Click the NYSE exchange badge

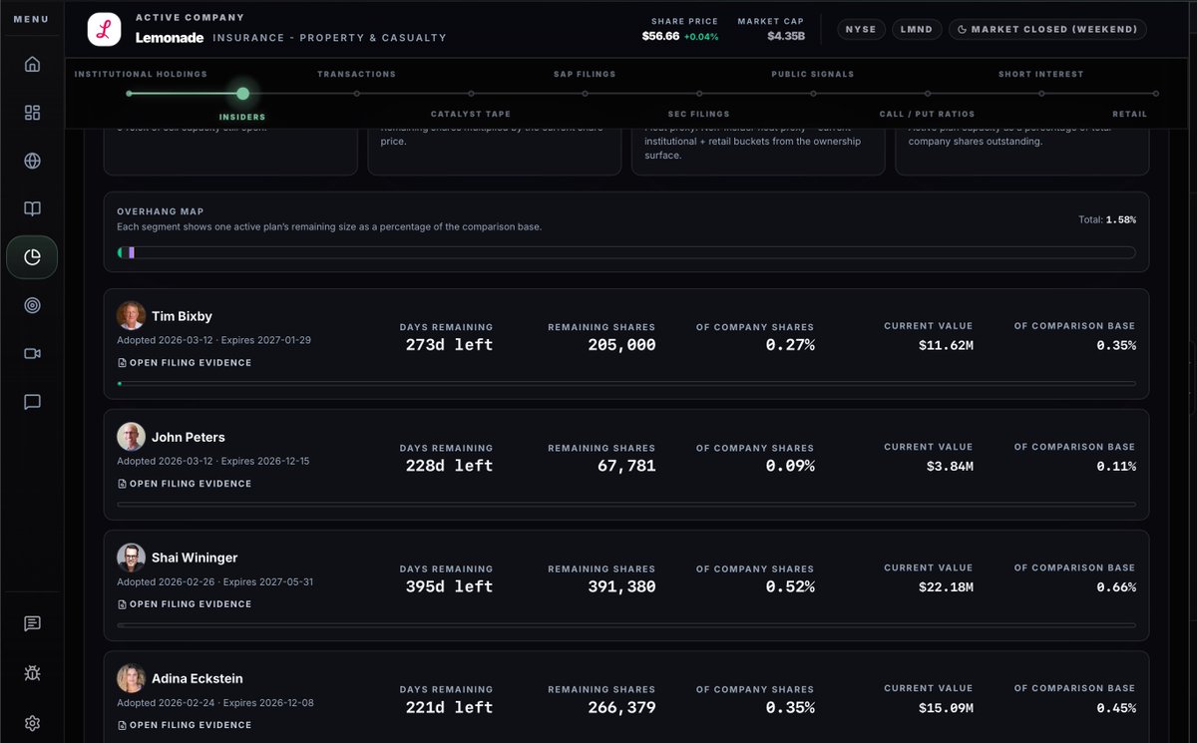click(861, 29)
